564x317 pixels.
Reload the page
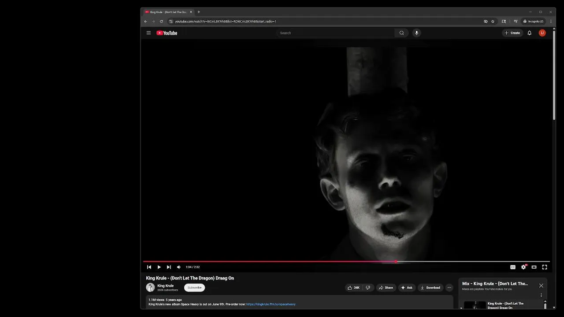[x=161, y=21]
